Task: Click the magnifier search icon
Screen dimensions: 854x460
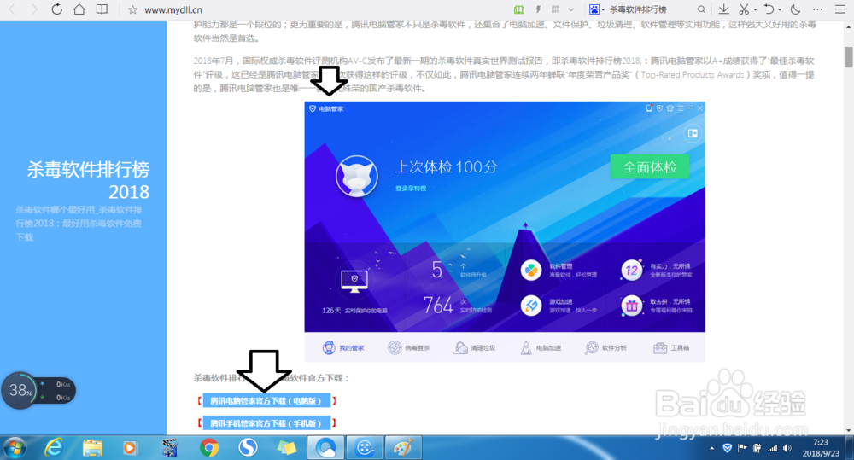Action: [701, 9]
